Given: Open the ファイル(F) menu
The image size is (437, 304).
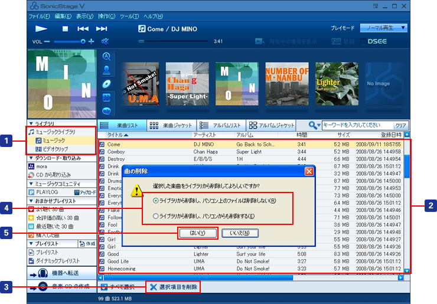Looking at the screenshot, I should (40, 16).
